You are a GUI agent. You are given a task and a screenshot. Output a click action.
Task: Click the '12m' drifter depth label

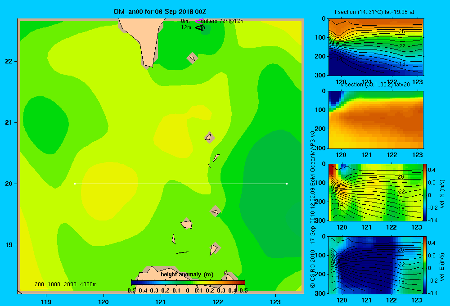pos(186,27)
